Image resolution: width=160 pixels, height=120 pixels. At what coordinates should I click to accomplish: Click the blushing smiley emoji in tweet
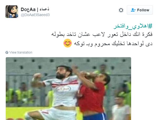pos(68,43)
